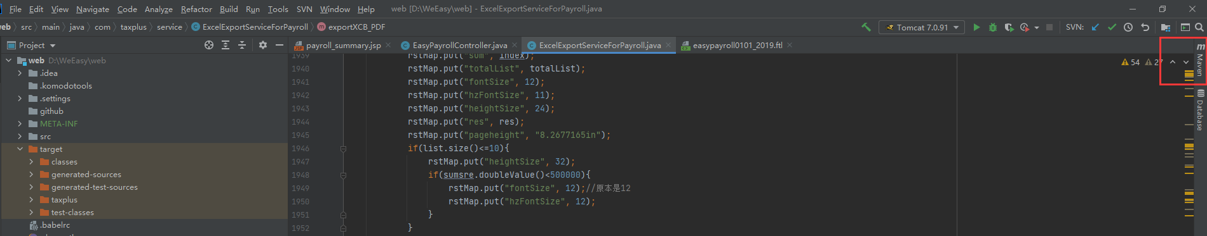Click the grey Stop square icon
1207x236 pixels.
tap(1049, 27)
